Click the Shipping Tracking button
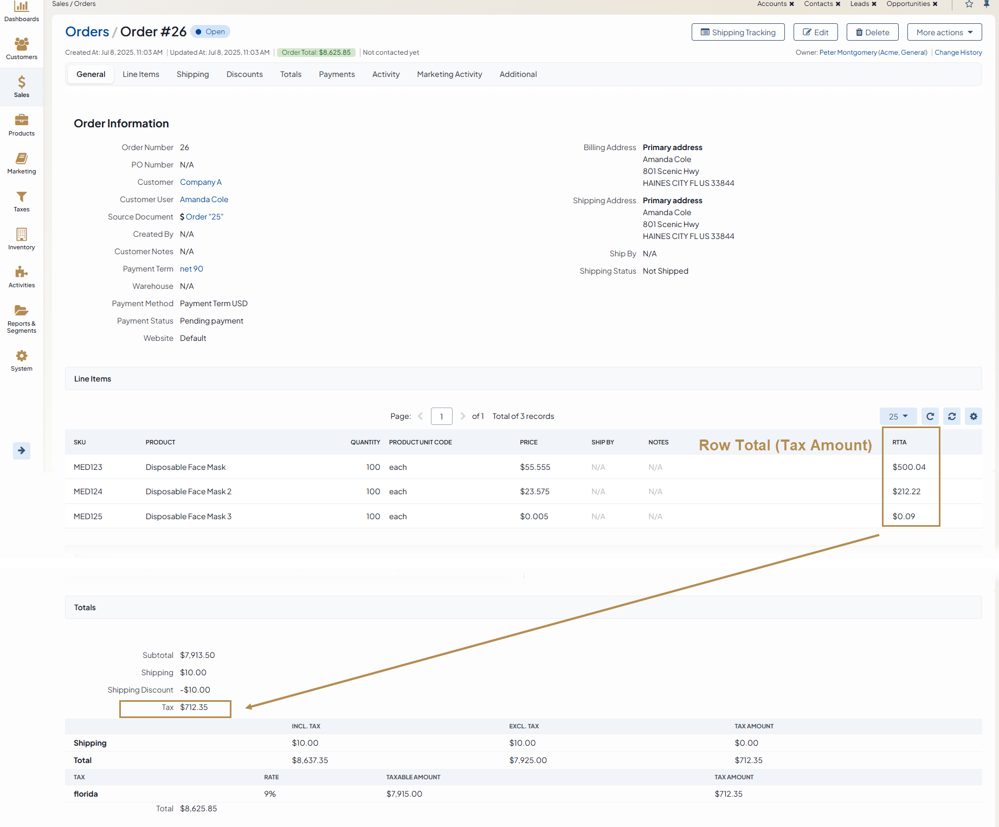This screenshot has width=999, height=827. click(738, 33)
